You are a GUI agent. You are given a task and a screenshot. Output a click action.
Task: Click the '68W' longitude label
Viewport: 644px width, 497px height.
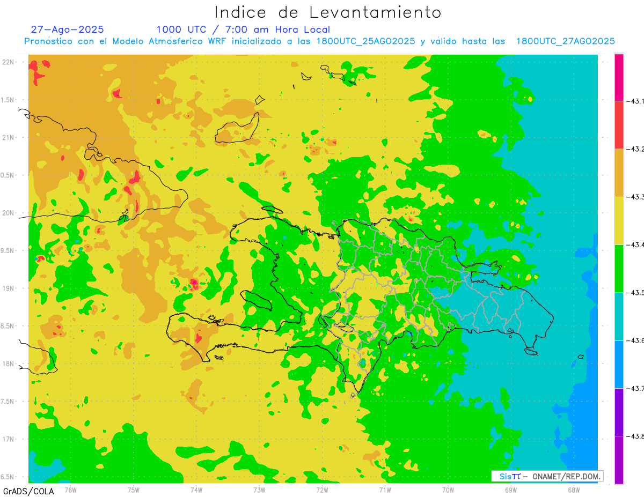[x=573, y=489]
